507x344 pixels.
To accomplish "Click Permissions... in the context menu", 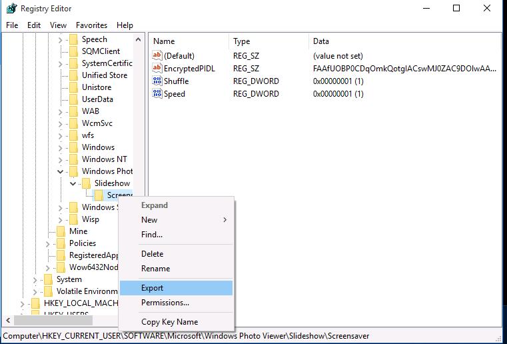I will point(165,303).
